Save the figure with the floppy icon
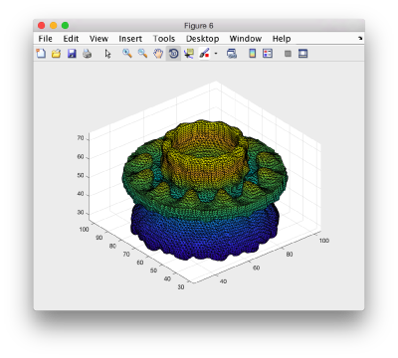 pos(72,54)
